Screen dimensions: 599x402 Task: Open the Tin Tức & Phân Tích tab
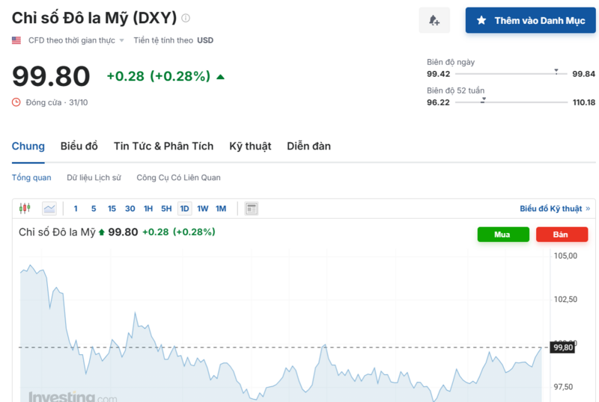[x=163, y=146]
